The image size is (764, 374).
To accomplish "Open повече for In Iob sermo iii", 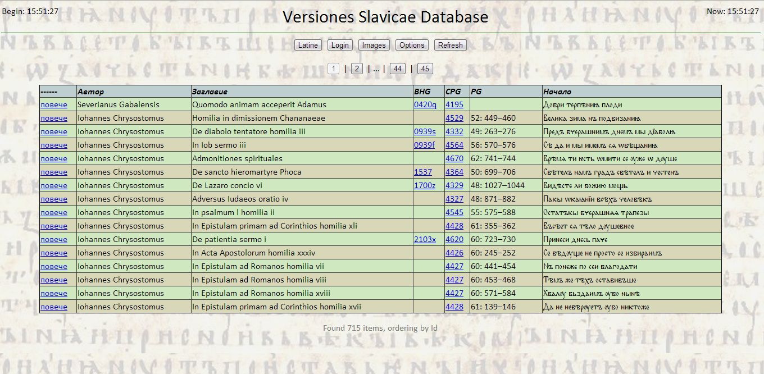I will tap(54, 145).
